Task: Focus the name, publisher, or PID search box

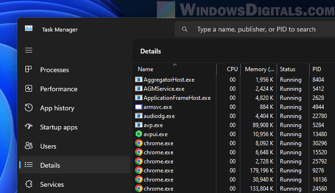Action: (x=256, y=29)
